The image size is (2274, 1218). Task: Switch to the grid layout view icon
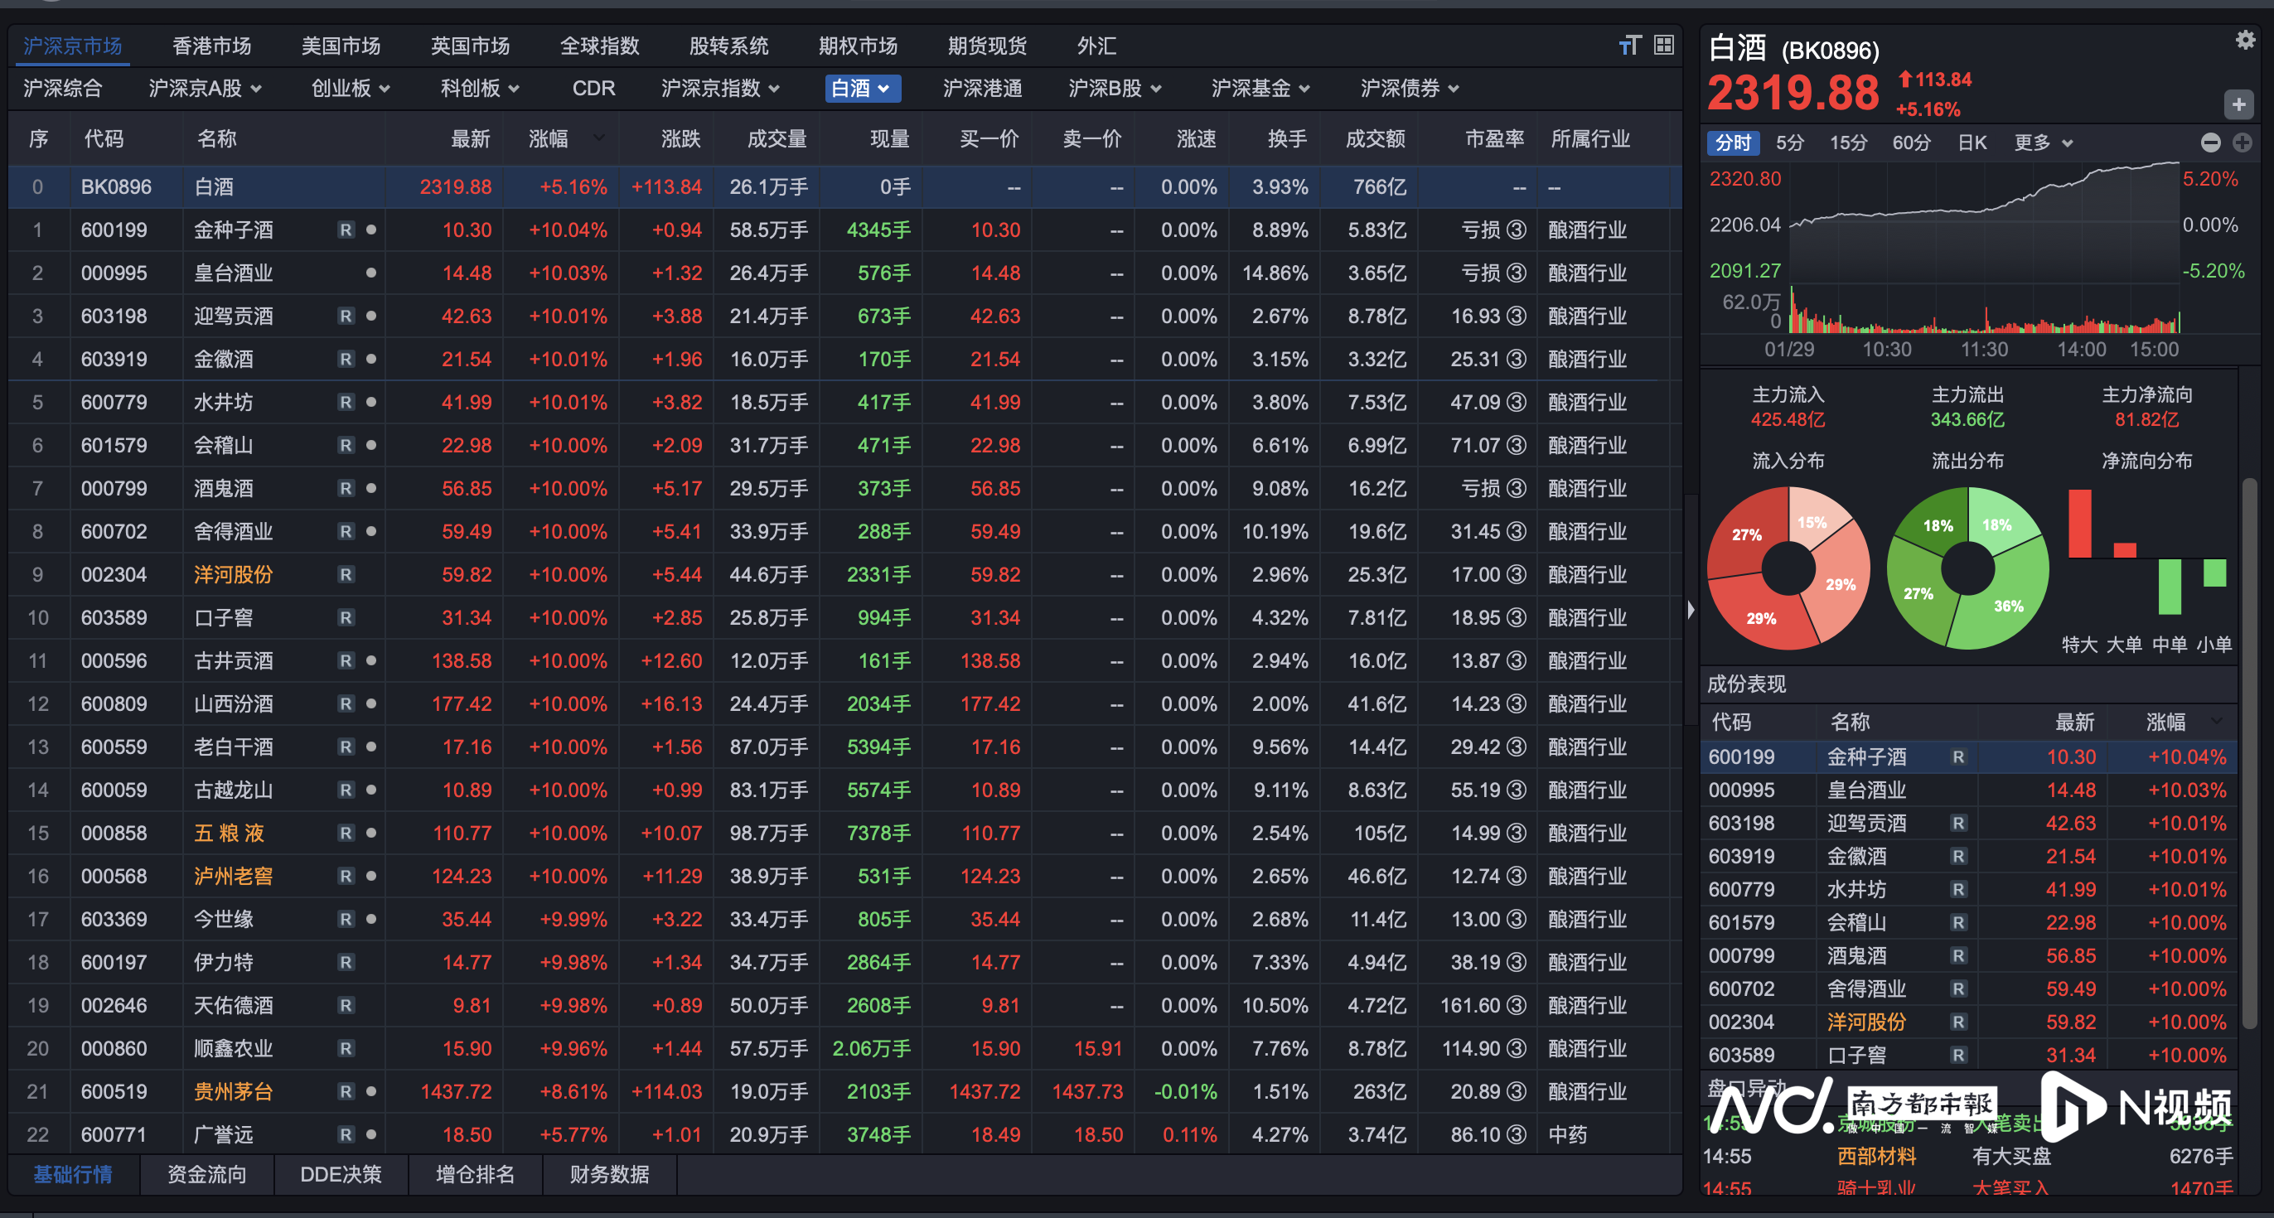coord(1664,45)
